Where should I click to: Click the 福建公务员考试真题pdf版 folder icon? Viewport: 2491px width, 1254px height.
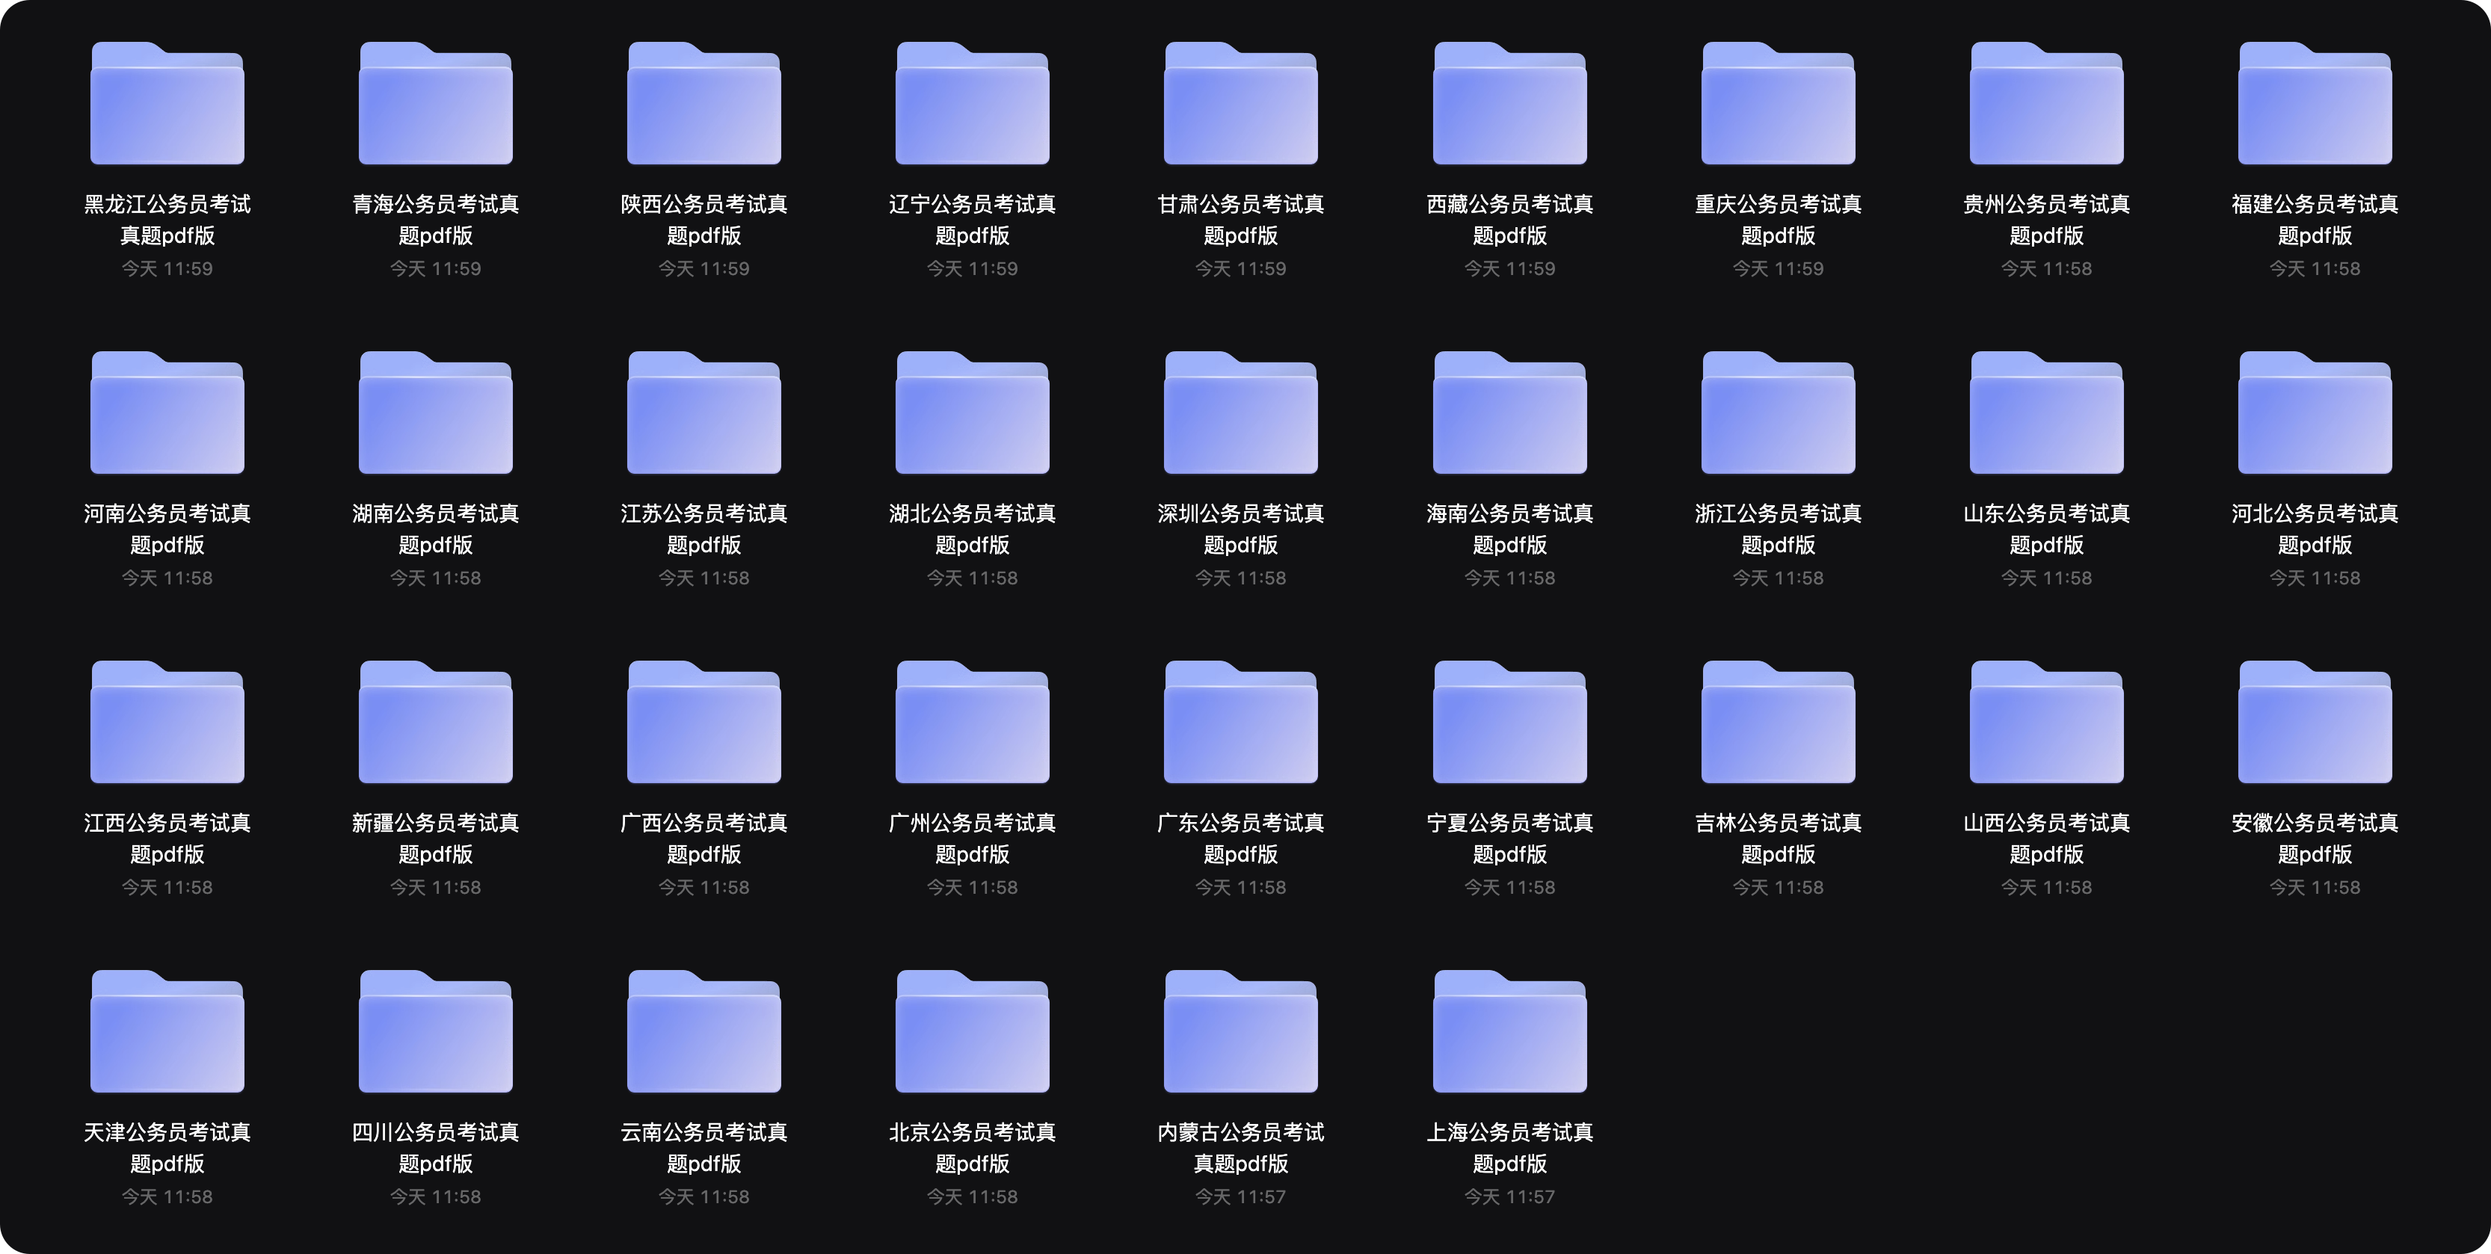2315,103
